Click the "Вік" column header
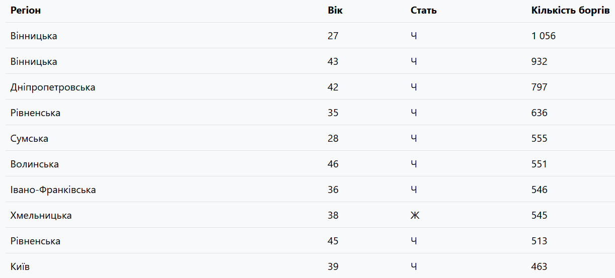The height and width of the screenshot is (278, 615). tap(335, 11)
